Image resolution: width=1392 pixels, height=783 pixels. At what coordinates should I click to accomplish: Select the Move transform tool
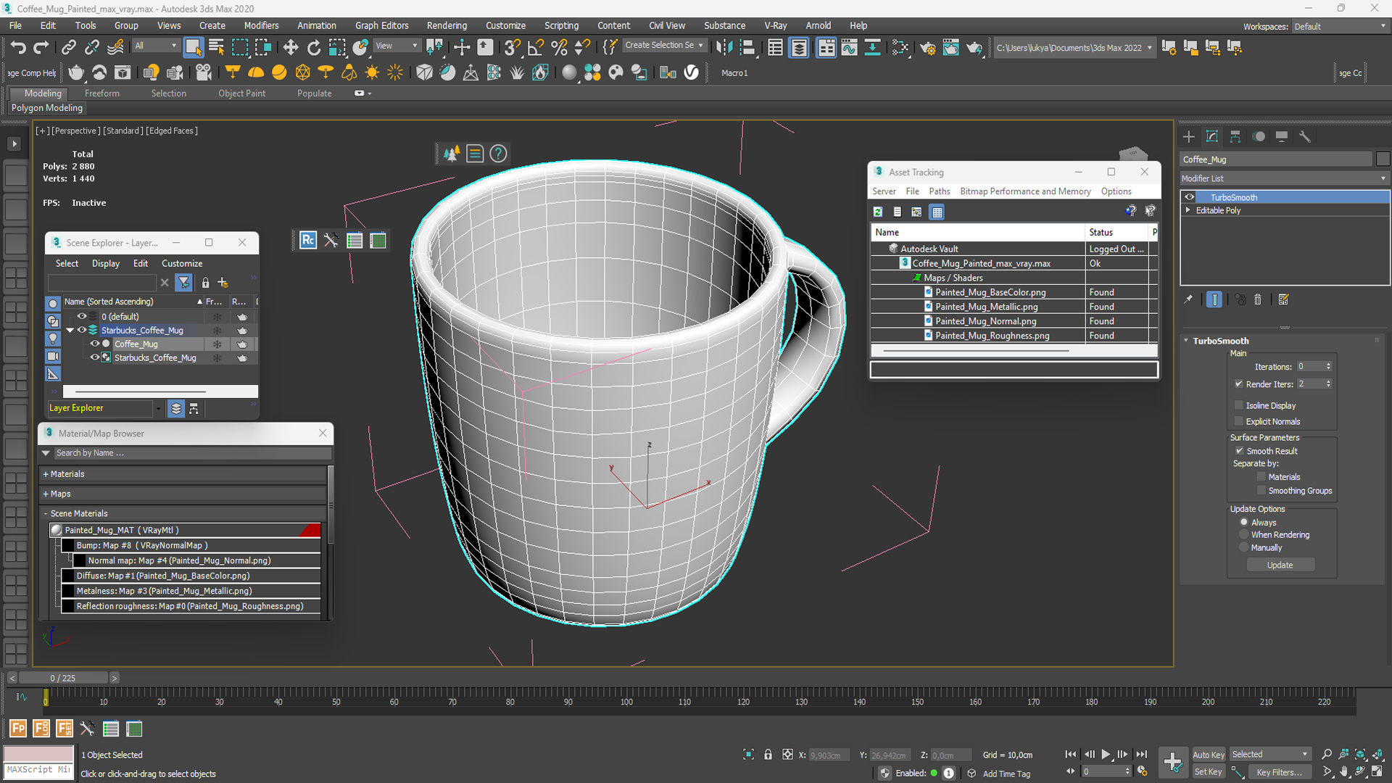click(290, 48)
